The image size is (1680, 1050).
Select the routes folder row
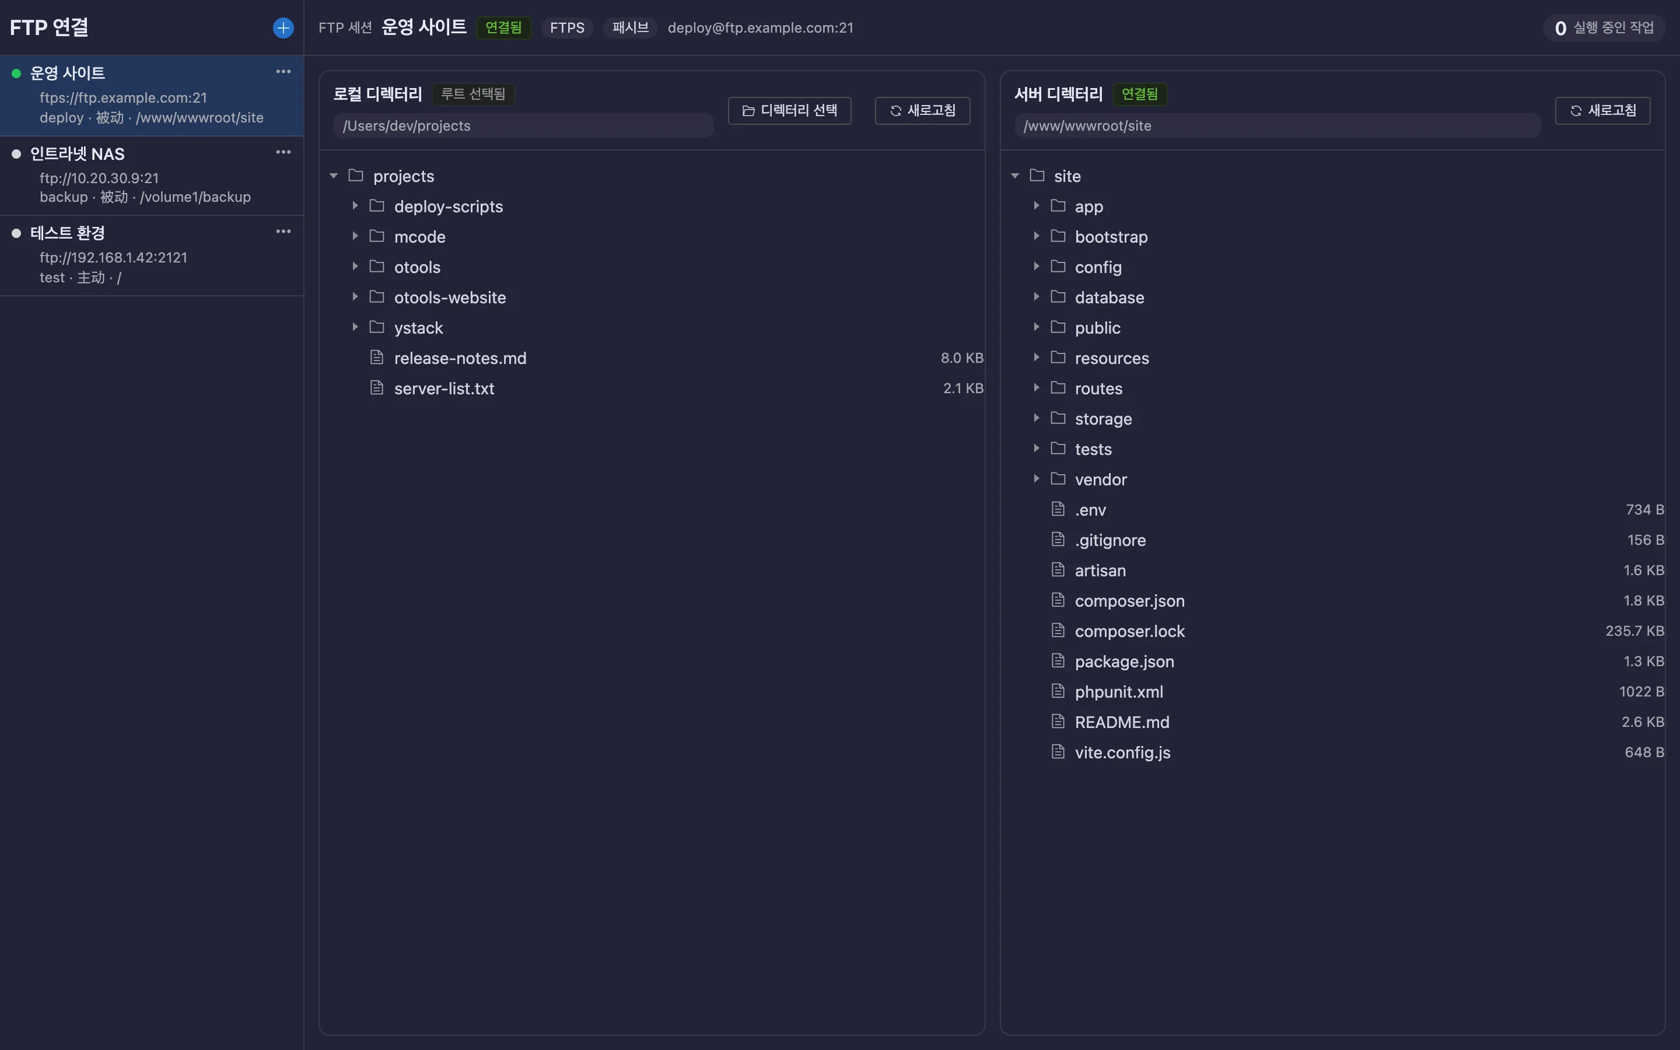coord(1332,388)
